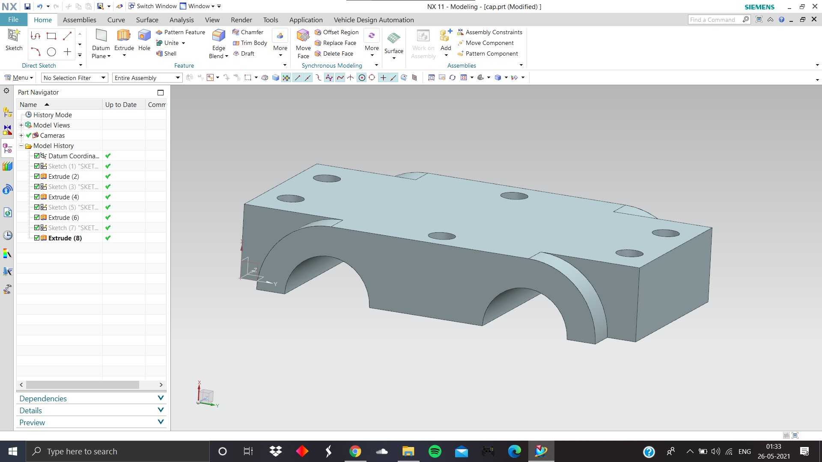Open Google Chrome from the taskbar
822x462 pixels.
pyautogui.click(x=355, y=451)
